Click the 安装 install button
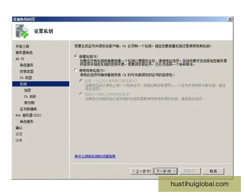The width and height of the screenshot is (245, 196). (190, 171)
